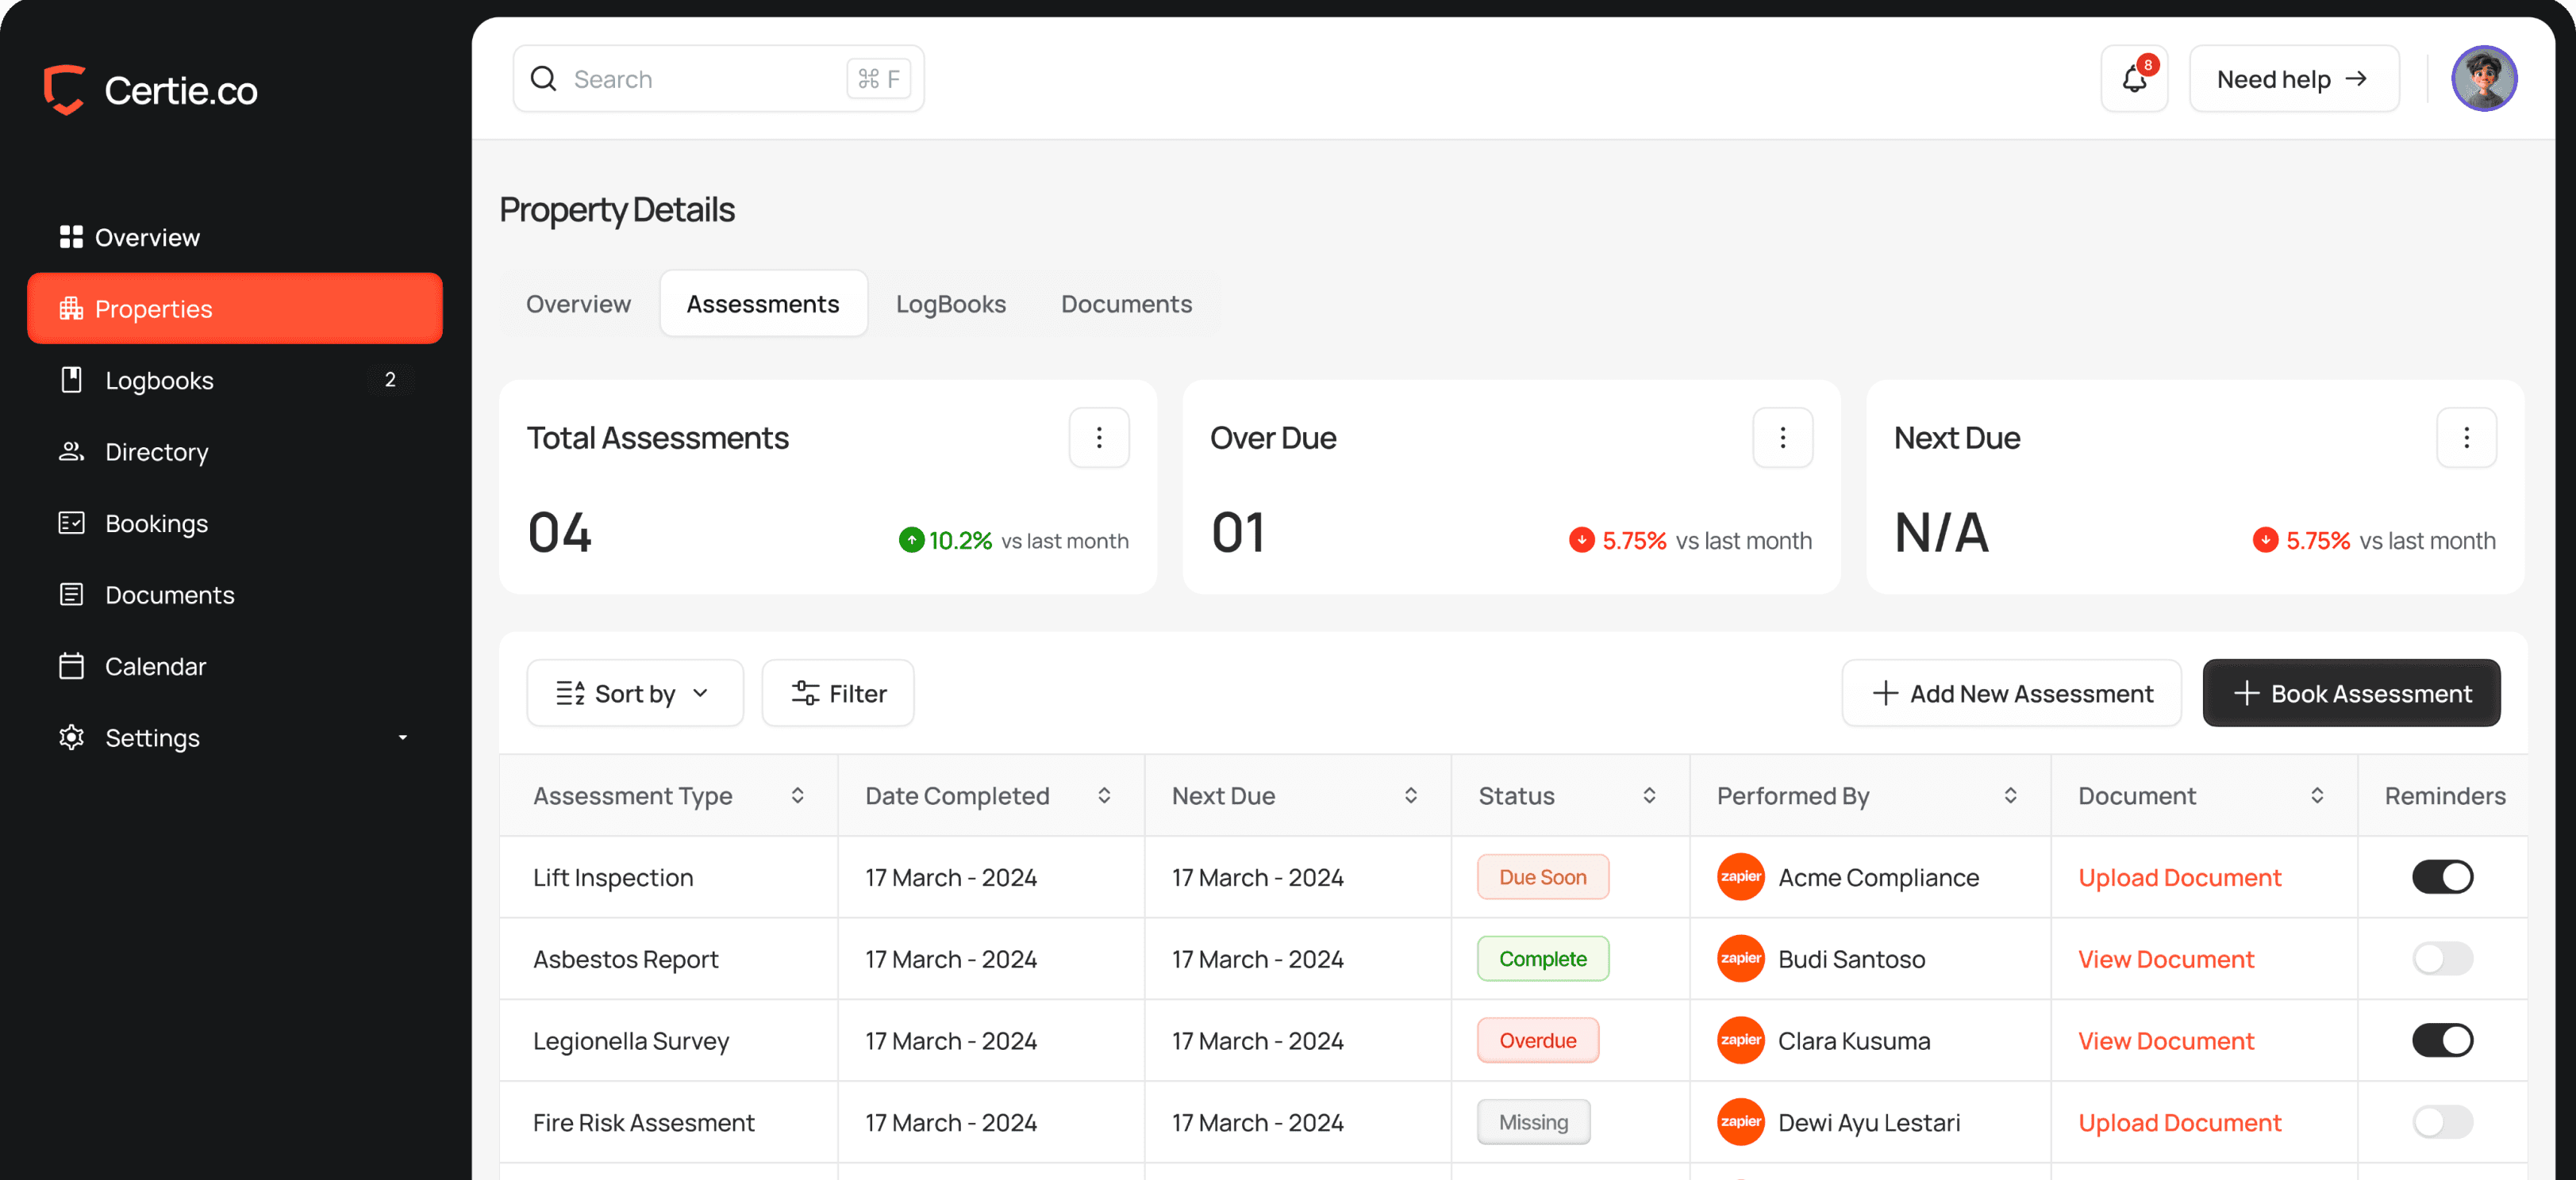Click the Reminders column header
The image size is (2576, 1180).
click(x=2444, y=795)
